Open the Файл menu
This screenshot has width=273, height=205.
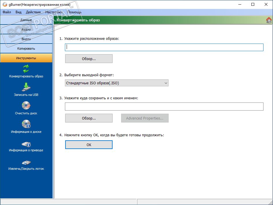(7, 12)
